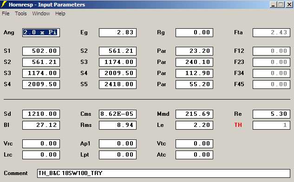The image size is (294, 182).
Task: Click the greyed Fta field showing 2.43
Action: pos(271,32)
